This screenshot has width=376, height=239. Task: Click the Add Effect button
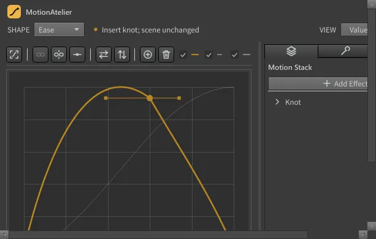point(318,83)
